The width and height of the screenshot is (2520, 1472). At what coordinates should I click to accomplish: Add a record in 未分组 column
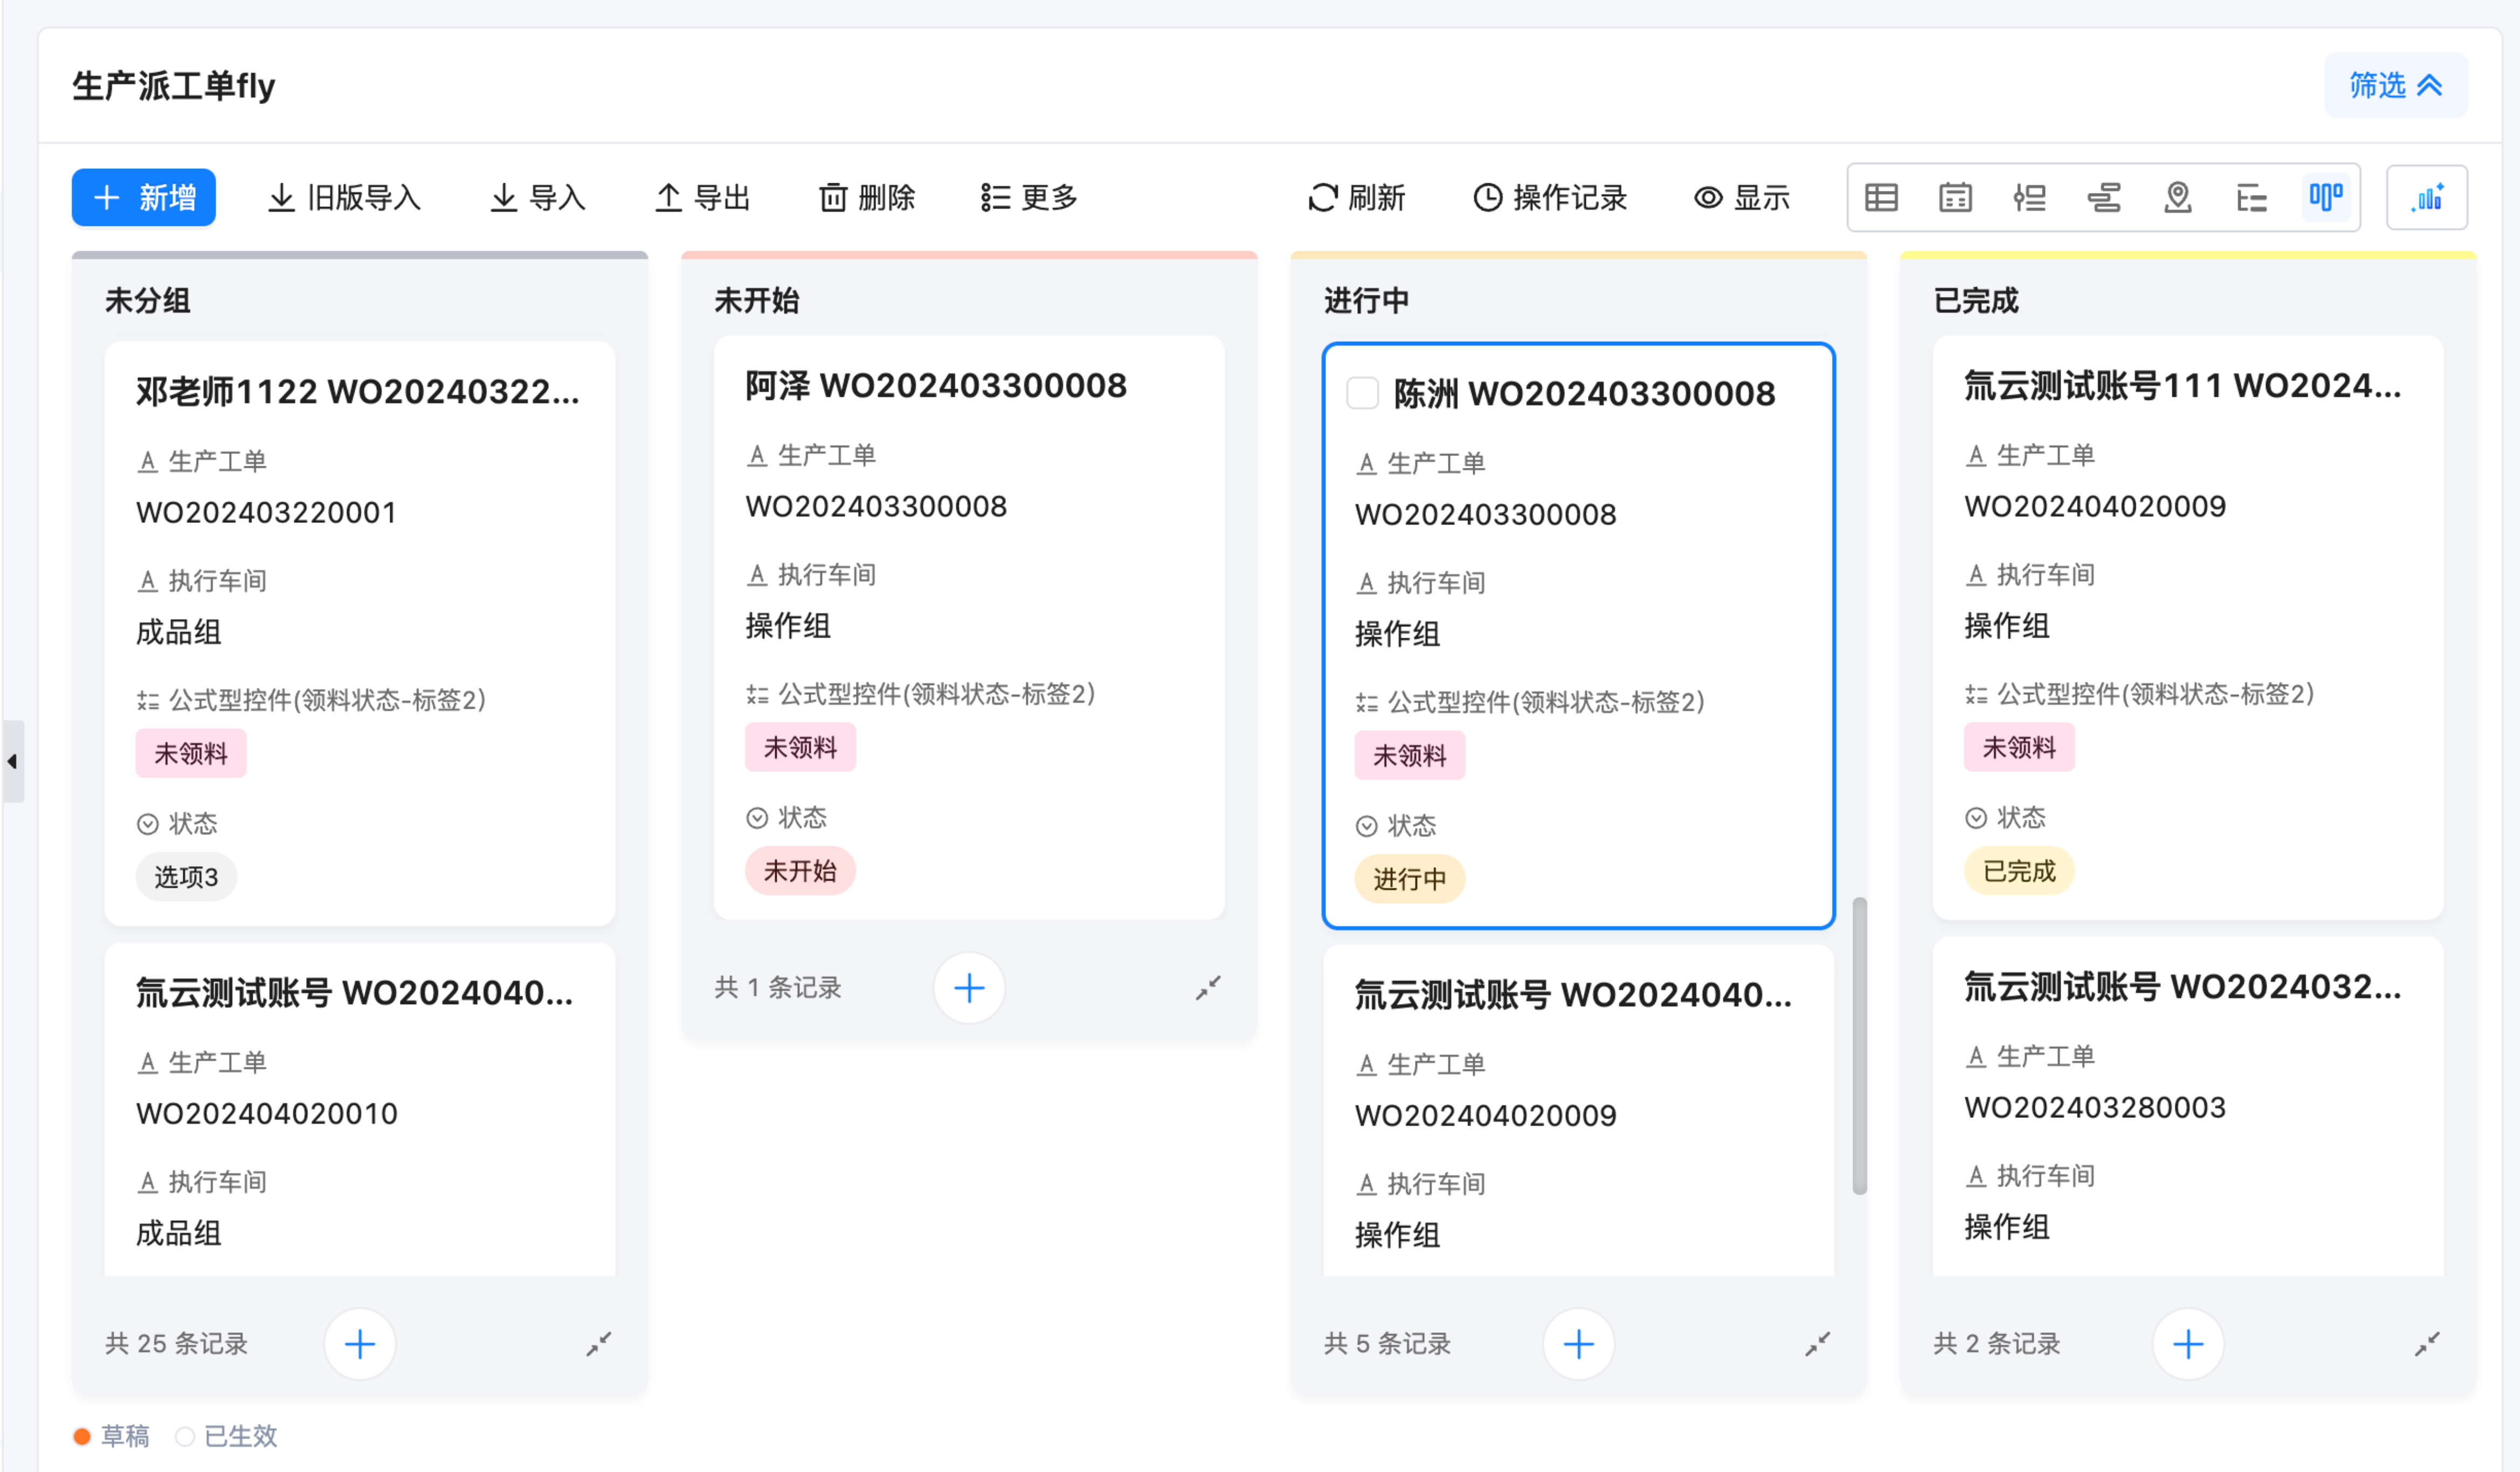[360, 1344]
